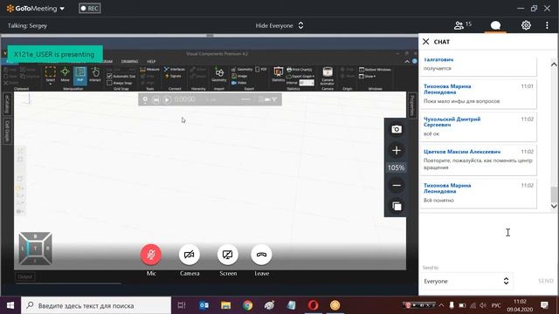Open the Show dropdown in Windows group
This screenshot has height=314, width=559.
click(x=368, y=76)
